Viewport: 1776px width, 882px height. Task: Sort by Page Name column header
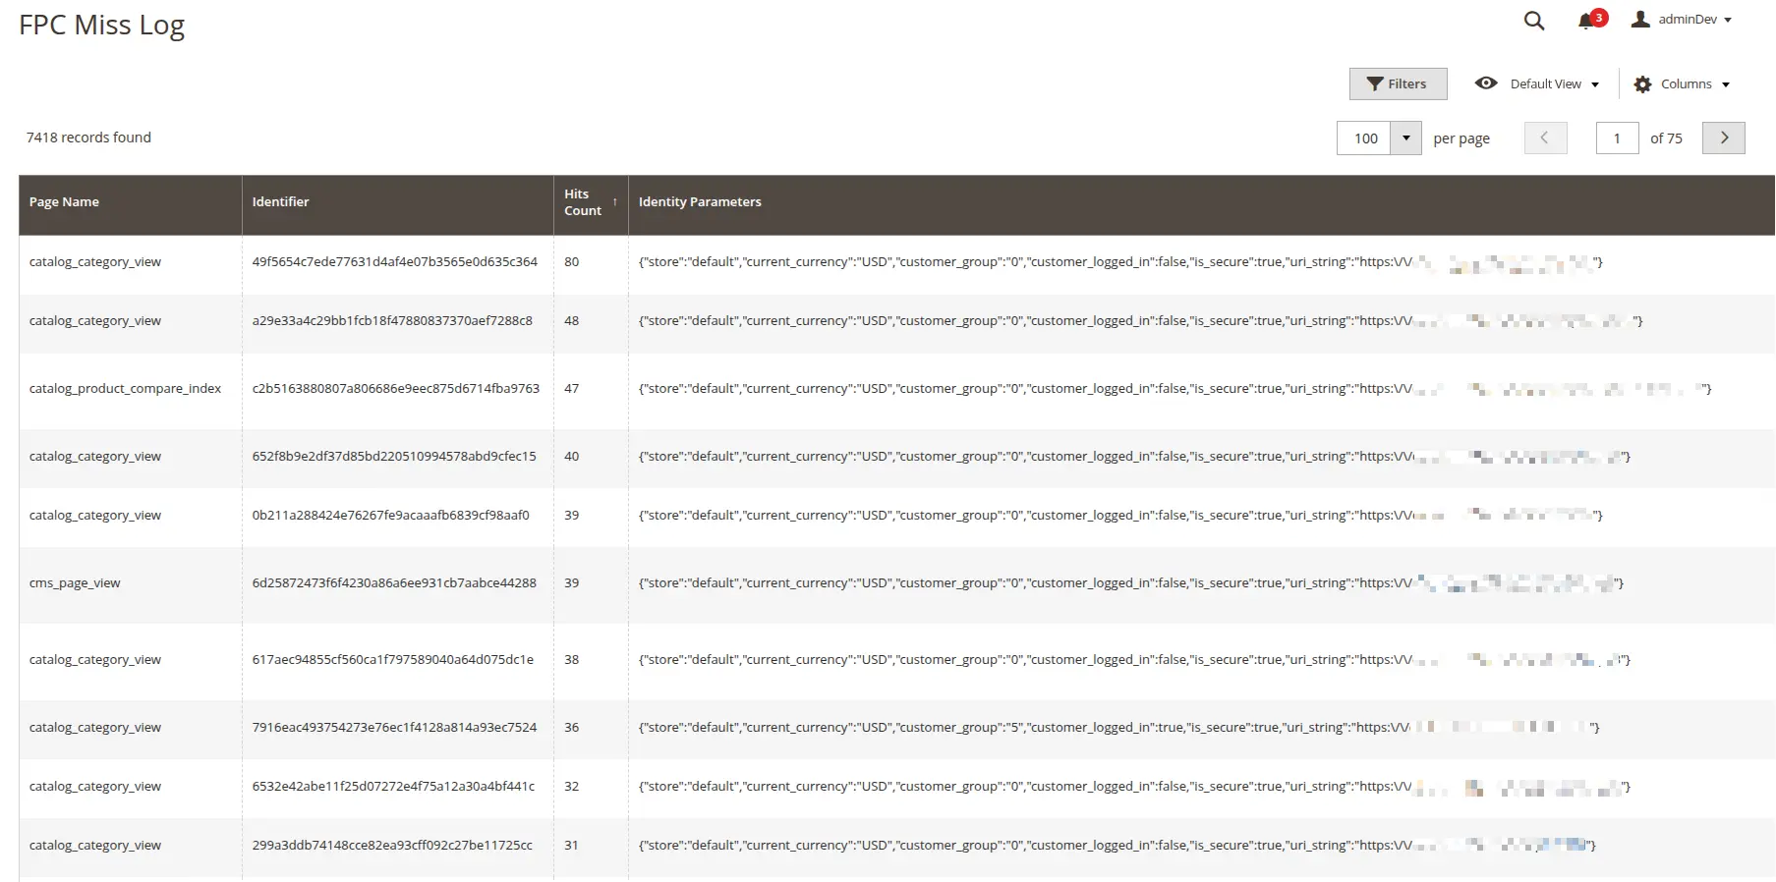coord(130,203)
